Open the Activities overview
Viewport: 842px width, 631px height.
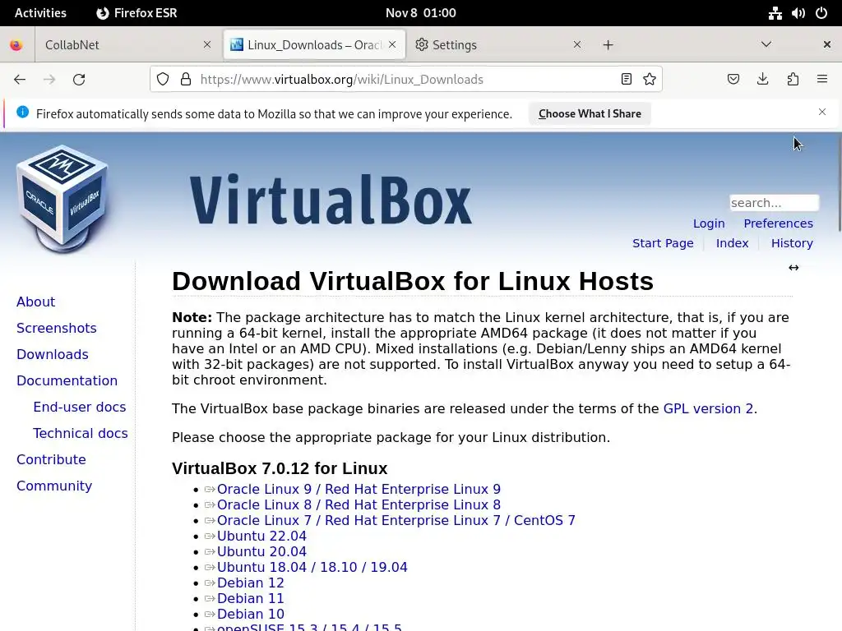click(x=40, y=13)
